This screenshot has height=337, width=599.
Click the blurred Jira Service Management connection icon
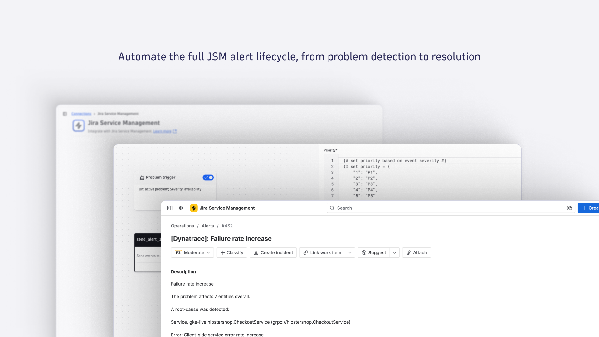pyautogui.click(x=79, y=125)
